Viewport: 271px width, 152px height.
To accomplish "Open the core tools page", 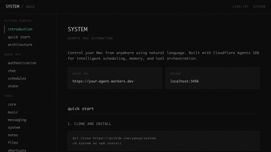I will tap(12, 104).
